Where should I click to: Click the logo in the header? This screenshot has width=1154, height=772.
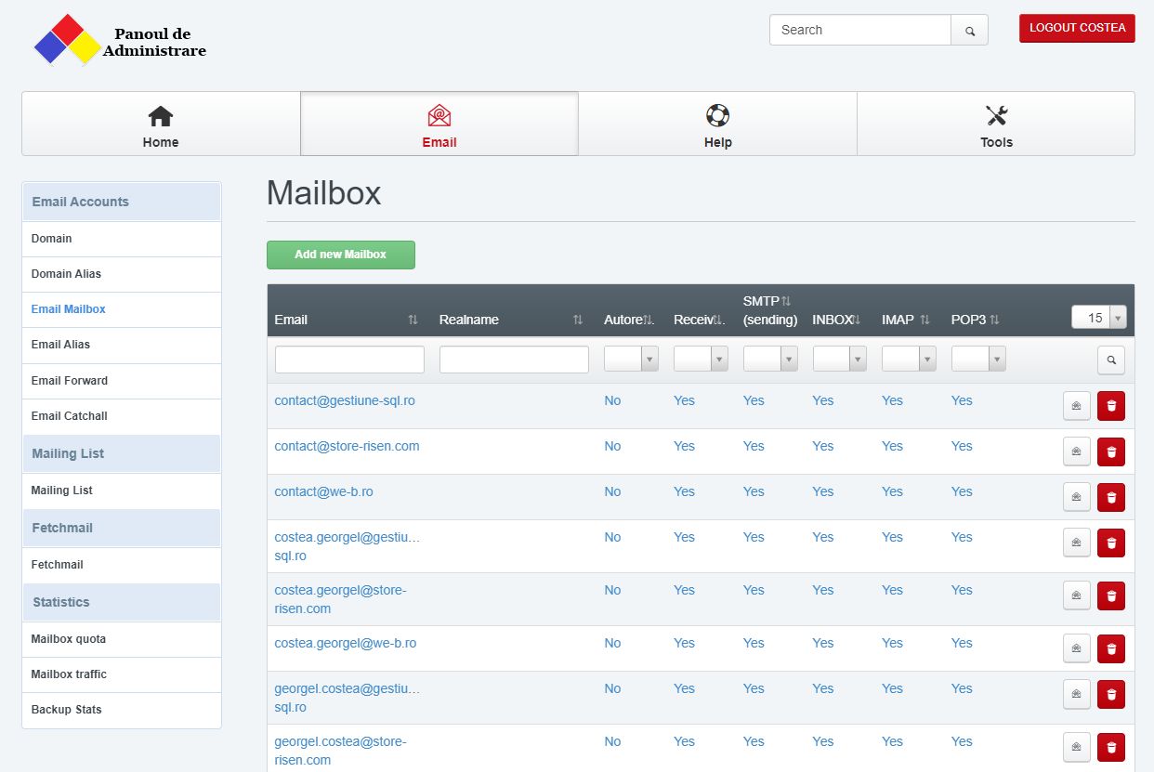(67, 40)
